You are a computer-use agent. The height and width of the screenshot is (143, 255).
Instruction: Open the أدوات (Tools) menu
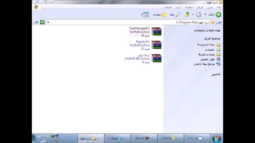(178, 7)
